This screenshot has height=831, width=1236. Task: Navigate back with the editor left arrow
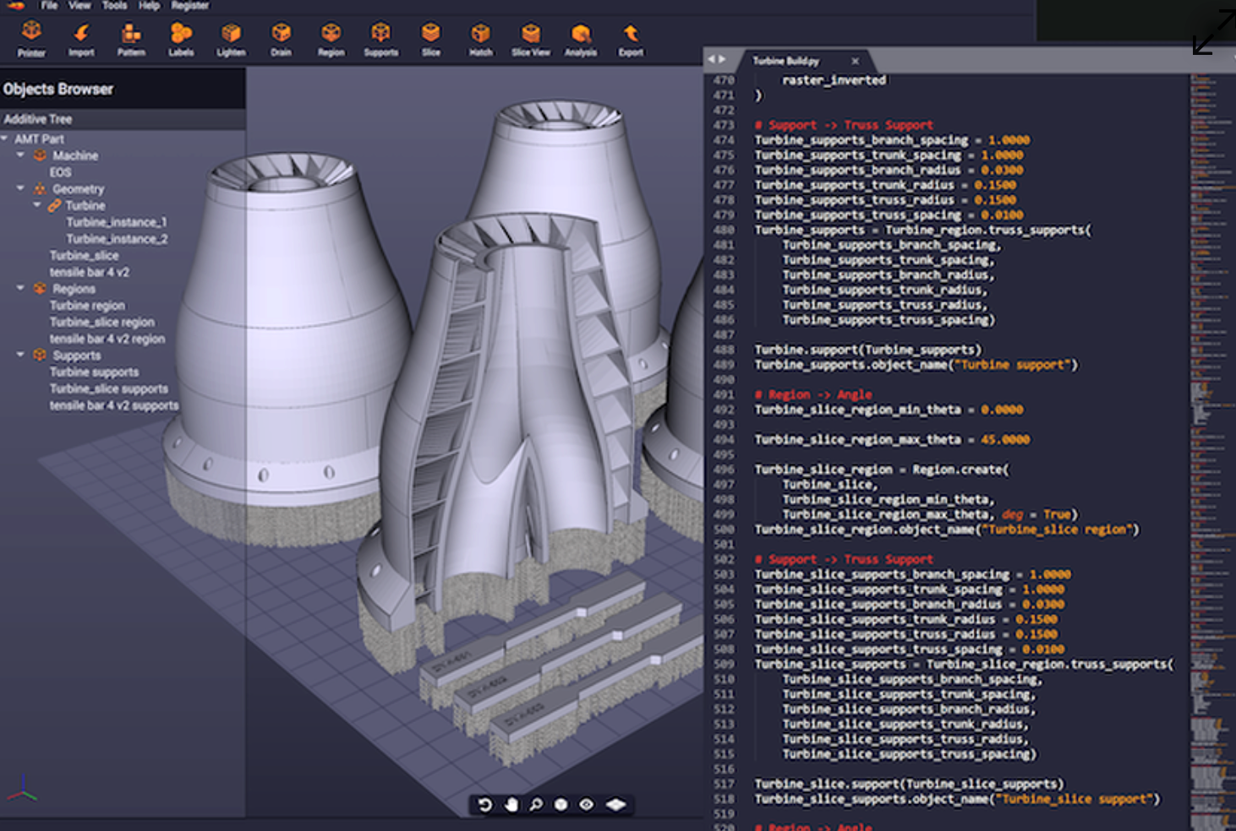pyautogui.click(x=712, y=59)
